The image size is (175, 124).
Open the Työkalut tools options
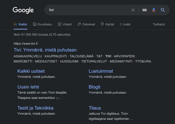pyautogui.click(x=159, y=24)
